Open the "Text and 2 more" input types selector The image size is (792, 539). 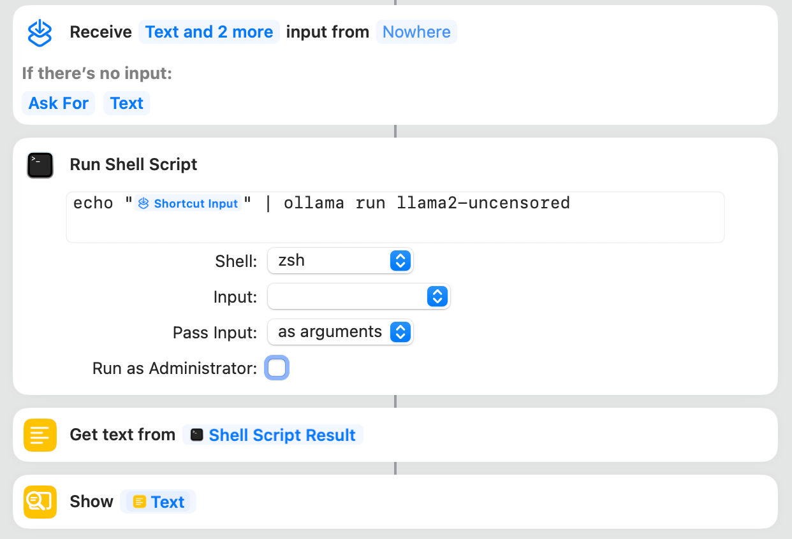(x=209, y=31)
